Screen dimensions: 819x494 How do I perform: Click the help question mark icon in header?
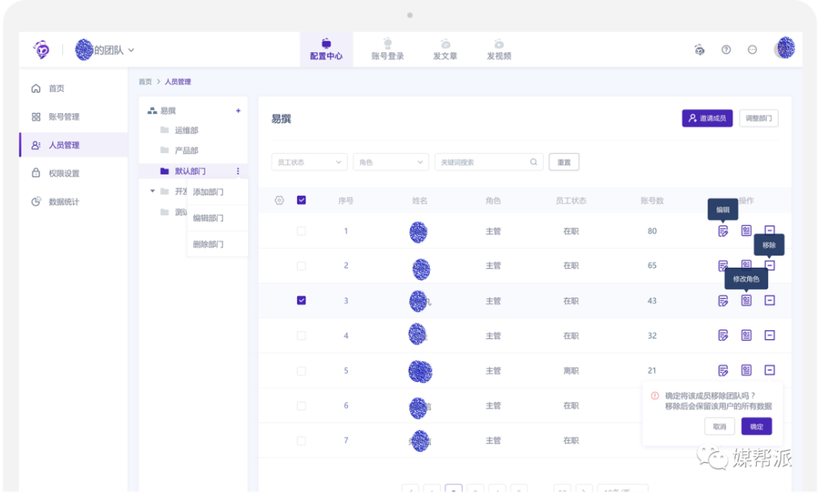click(726, 50)
